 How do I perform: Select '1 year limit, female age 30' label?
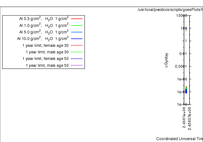(x=45, y=45)
